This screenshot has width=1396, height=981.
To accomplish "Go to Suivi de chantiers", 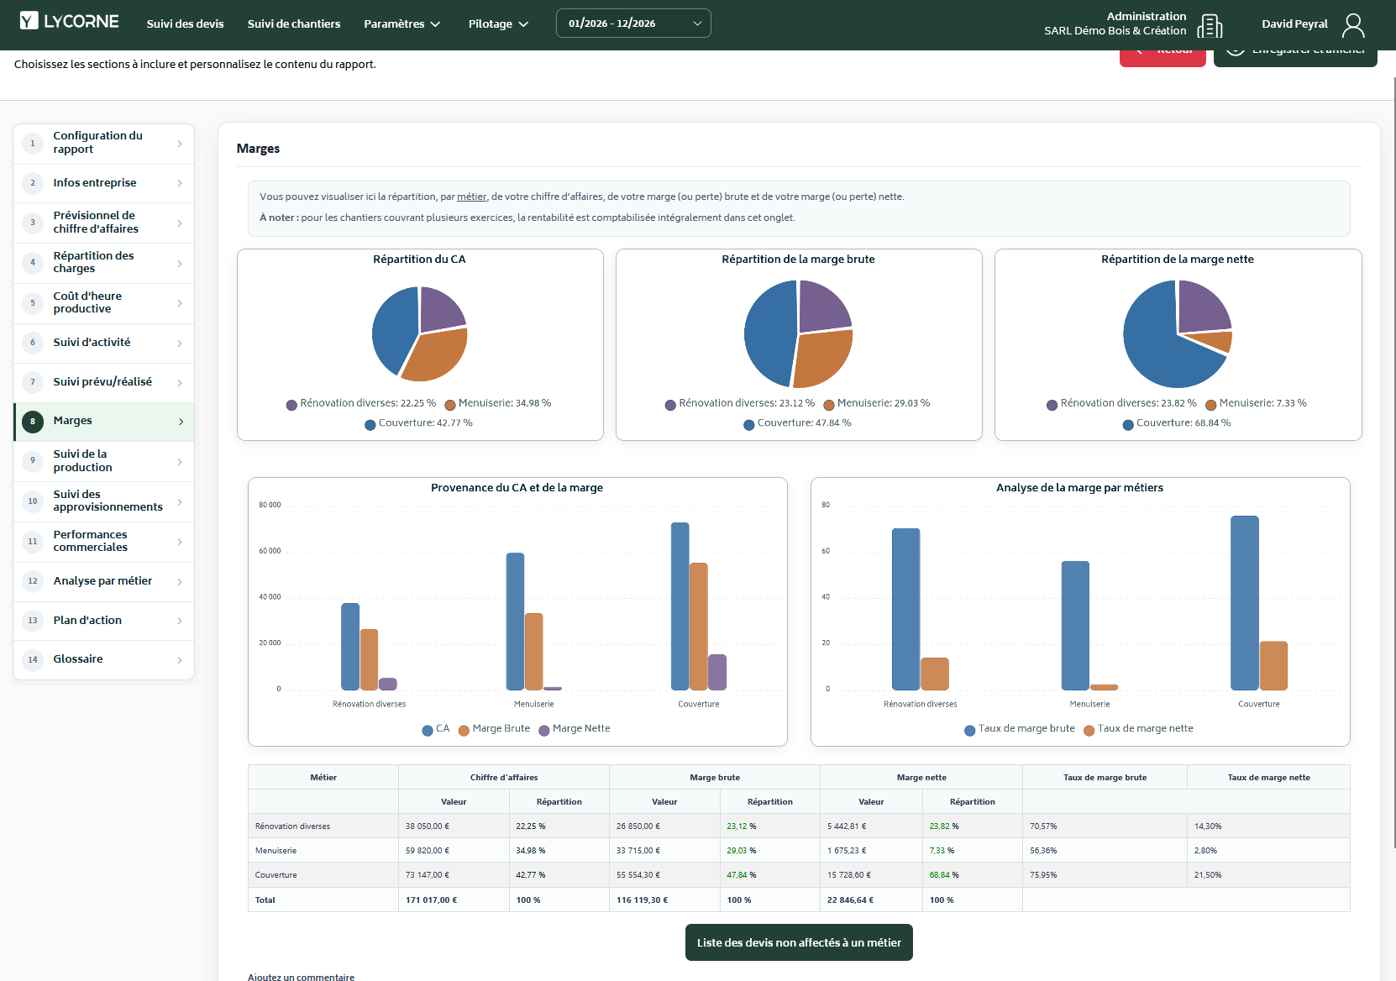I will click(294, 24).
